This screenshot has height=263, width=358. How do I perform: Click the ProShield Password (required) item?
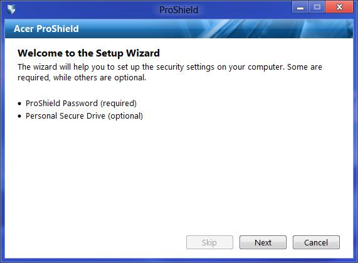point(81,104)
